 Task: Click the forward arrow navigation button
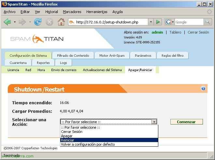[22, 22]
